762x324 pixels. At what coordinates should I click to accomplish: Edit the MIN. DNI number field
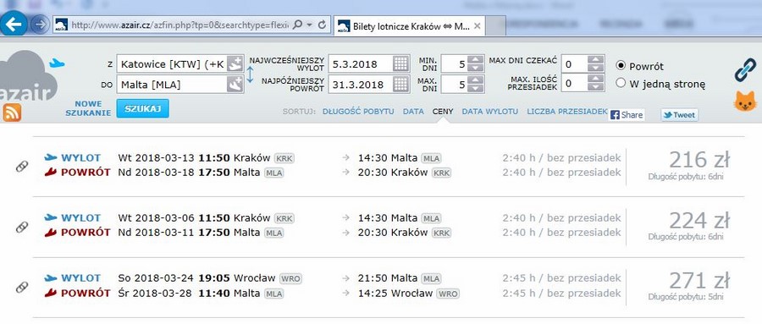[x=455, y=64]
